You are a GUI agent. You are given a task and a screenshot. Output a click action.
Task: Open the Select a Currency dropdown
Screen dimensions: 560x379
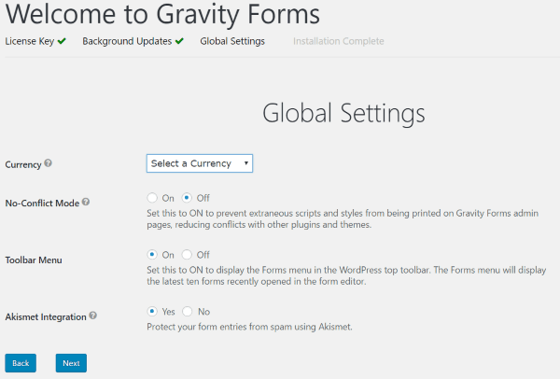pyautogui.click(x=200, y=163)
